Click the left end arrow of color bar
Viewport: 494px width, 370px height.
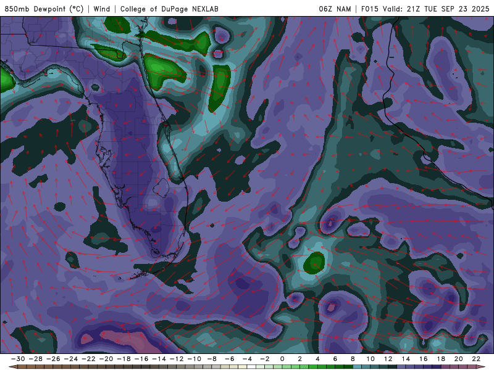click(x=13, y=367)
